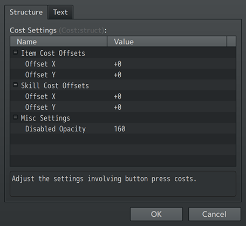Click +0 value for Item Cost Offset Y
The width and height of the screenshot is (246, 226).
coord(118,75)
